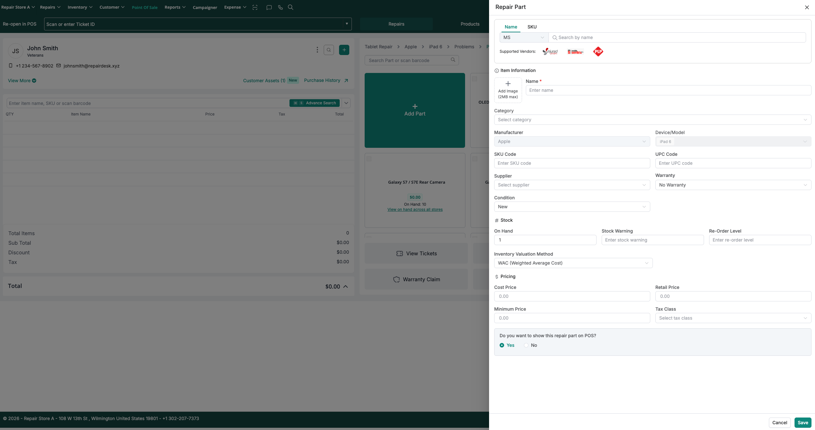Click the Enter name input field
Image resolution: width=815 pixels, height=430 pixels.
tap(668, 90)
